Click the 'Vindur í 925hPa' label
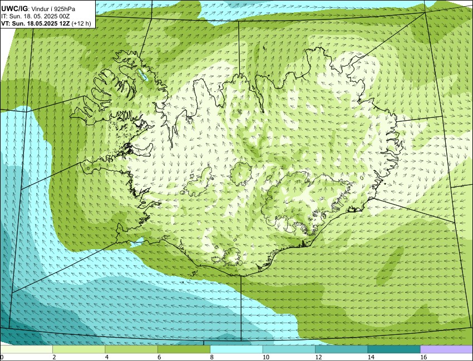Viewport: 473px width, 361px height. (x=53, y=9)
